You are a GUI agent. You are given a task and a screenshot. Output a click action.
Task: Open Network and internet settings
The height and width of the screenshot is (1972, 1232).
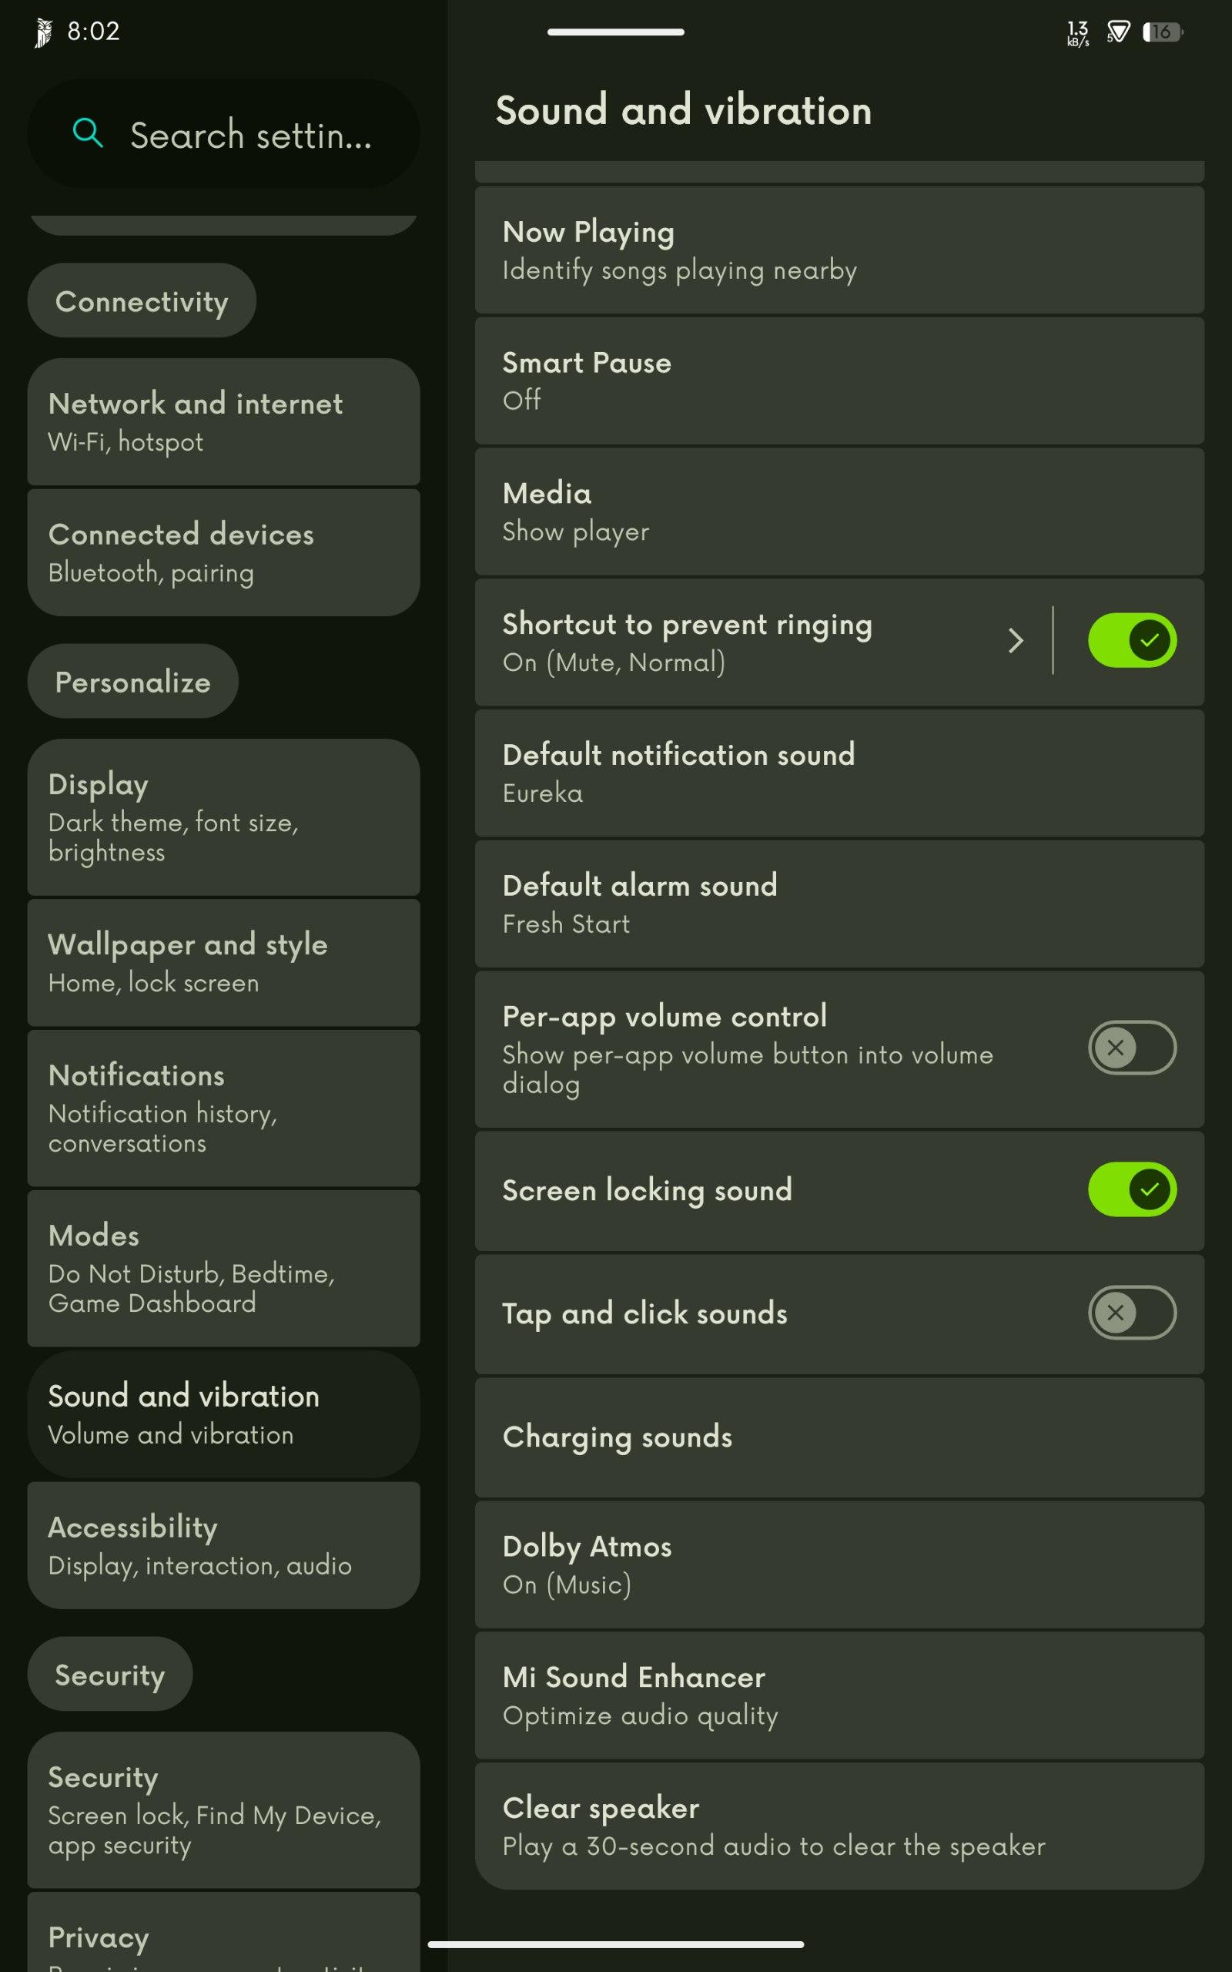coord(223,422)
